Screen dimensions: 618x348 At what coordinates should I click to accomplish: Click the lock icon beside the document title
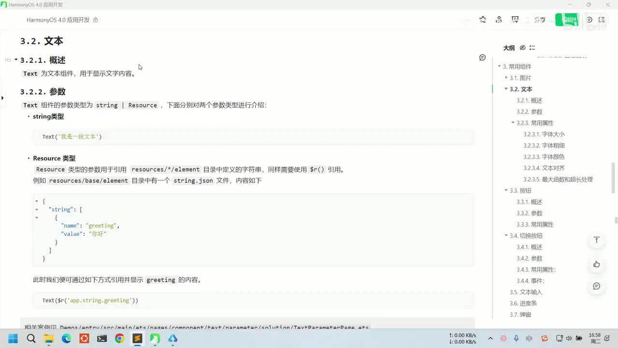click(x=96, y=20)
